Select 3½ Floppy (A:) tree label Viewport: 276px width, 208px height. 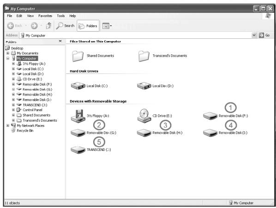34,64
